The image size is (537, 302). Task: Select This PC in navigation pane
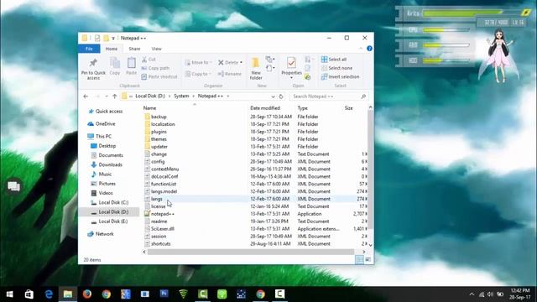tap(99, 136)
